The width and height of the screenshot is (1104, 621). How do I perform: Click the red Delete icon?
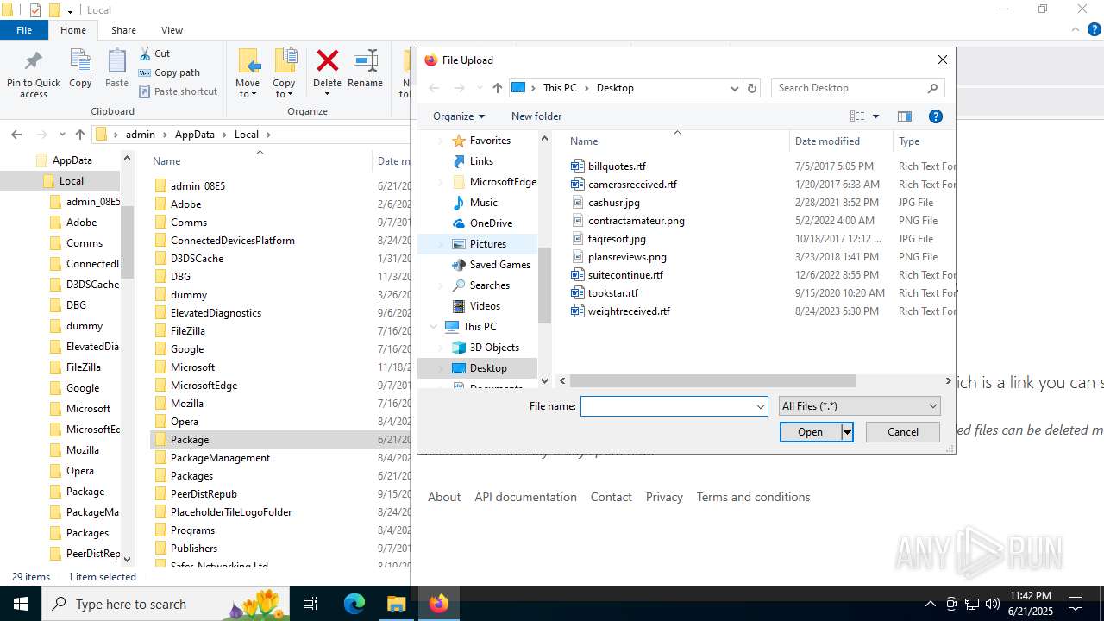click(327, 60)
